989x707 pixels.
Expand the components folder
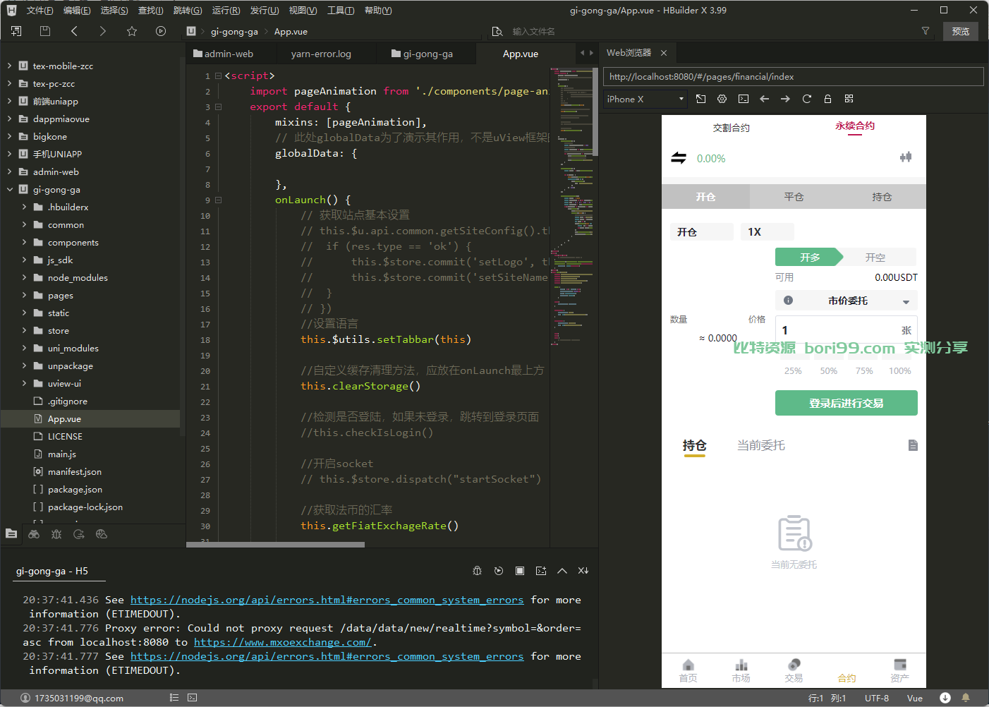[x=24, y=242]
